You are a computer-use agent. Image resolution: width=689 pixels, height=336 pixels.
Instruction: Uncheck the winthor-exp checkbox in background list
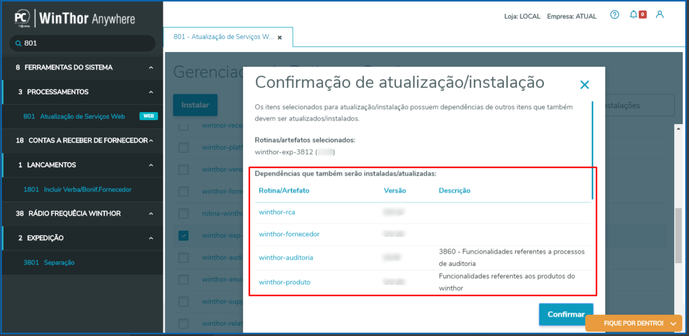(184, 236)
